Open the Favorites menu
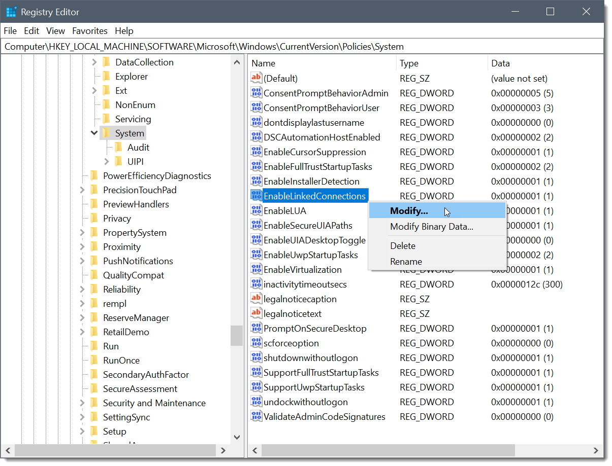Viewport: 612px width, 466px height. click(90, 30)
